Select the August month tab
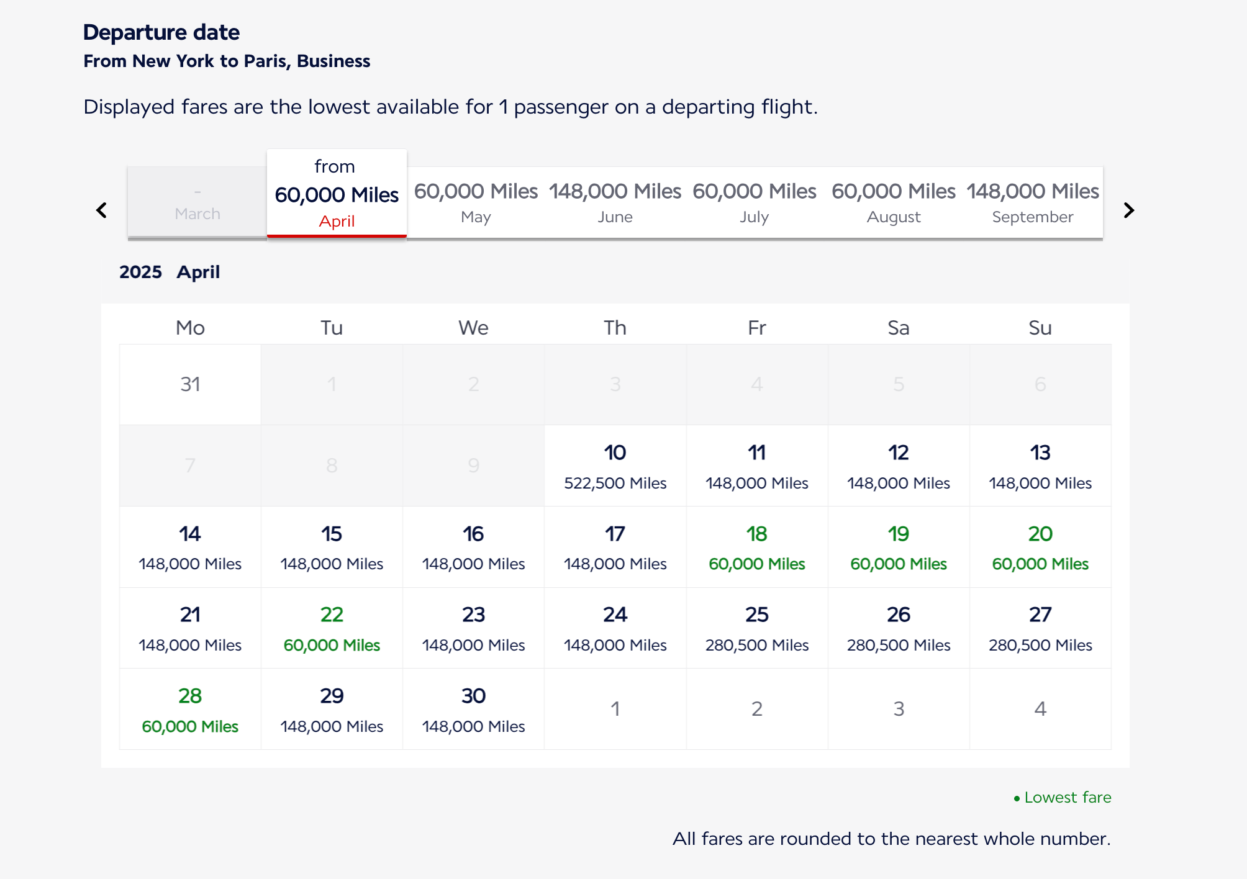This screenshot has width=1247, height=879. [x=893, y=202]
